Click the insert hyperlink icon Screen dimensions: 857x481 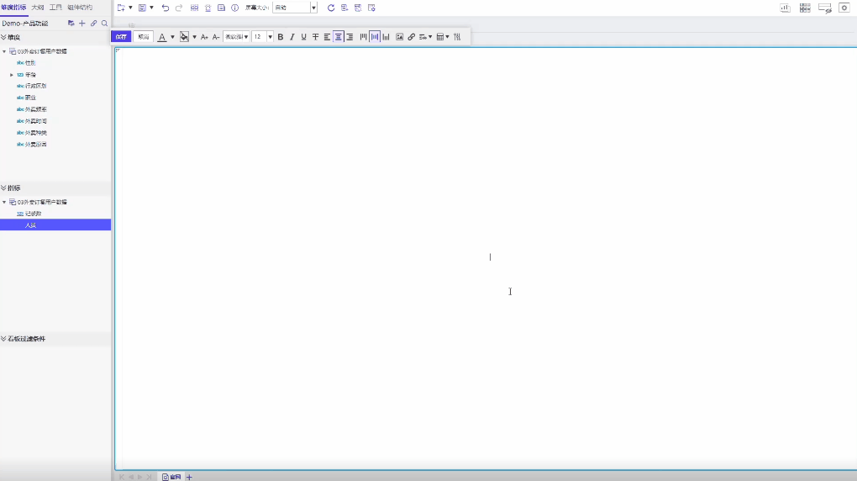pyautogui.click(x=411, y=37)
